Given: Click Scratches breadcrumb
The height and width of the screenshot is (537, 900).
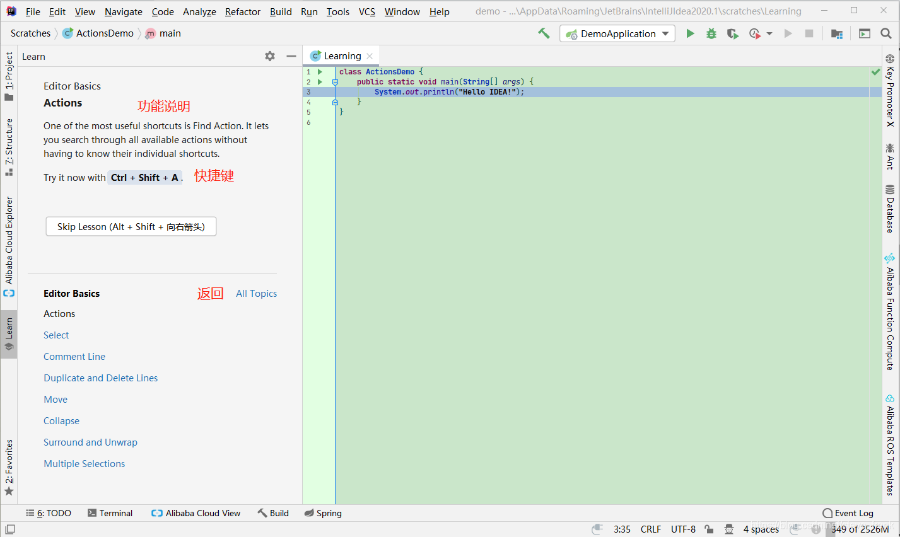Looking at the screenshot, I should [30, 33].
